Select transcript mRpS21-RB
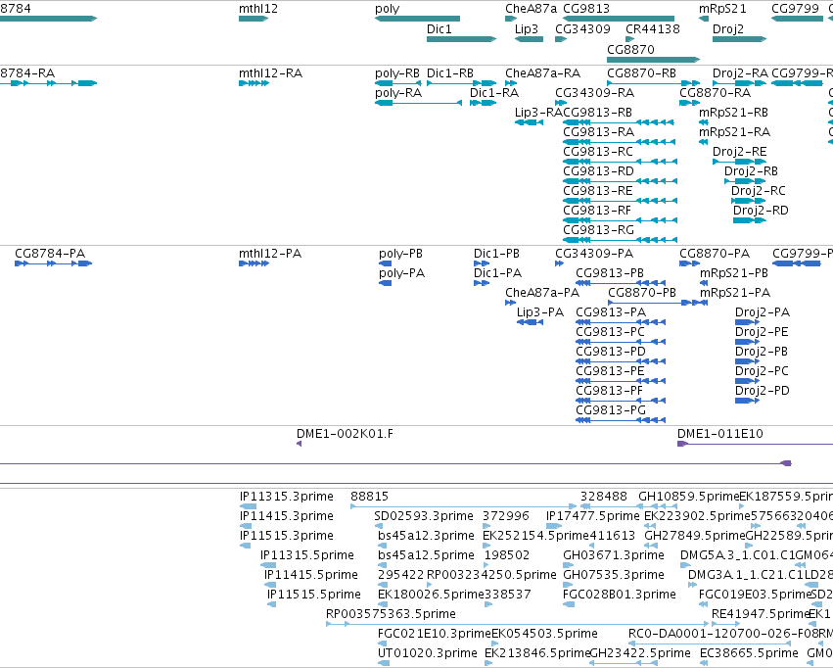This screenshot has width=833, height=668. [x=734, y=113]
